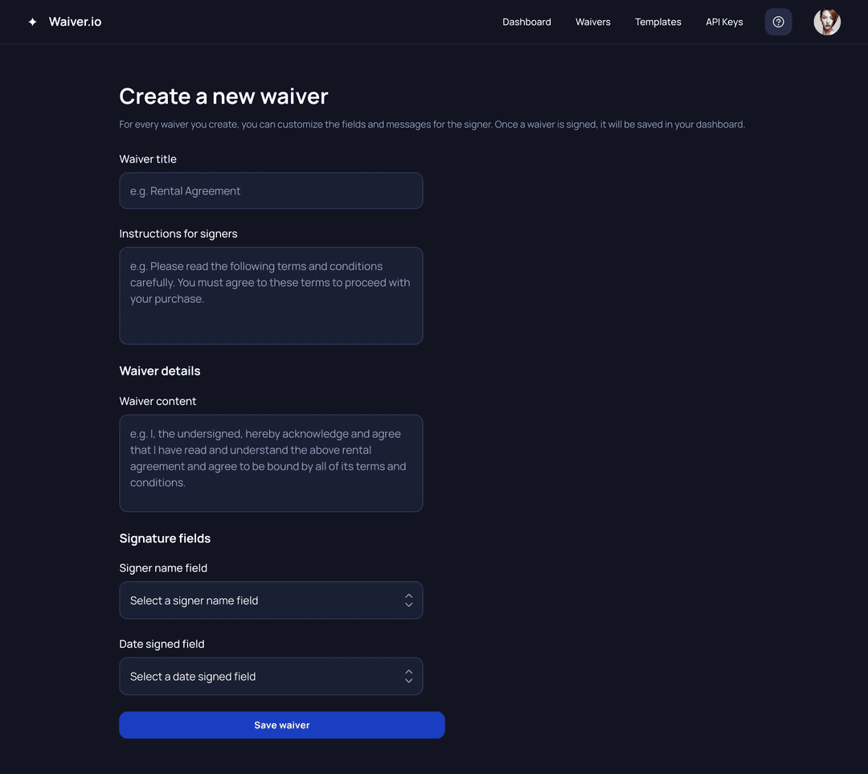
Task: Click the 'Signer name field' label
Action: tap(163, 568)
